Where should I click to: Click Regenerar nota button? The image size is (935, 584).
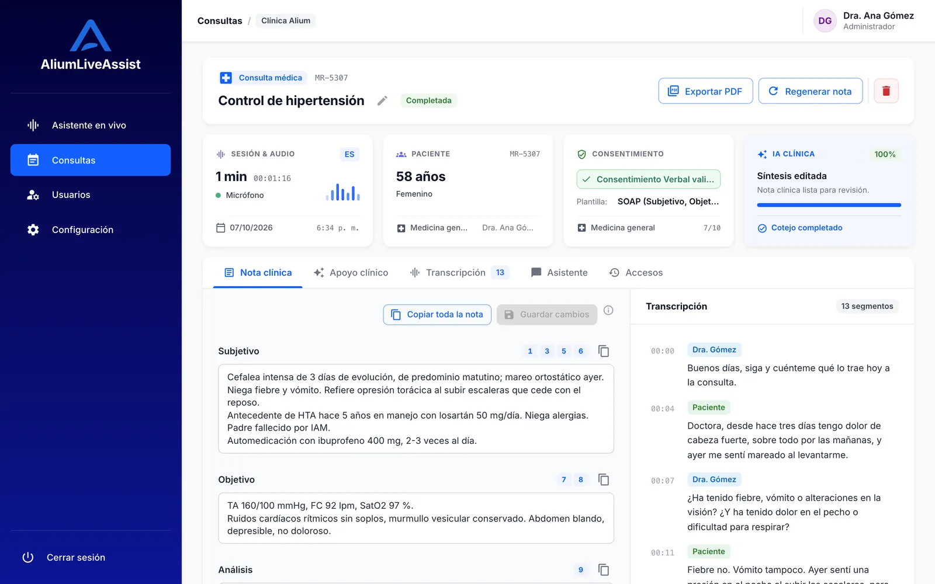coord(810,91)
